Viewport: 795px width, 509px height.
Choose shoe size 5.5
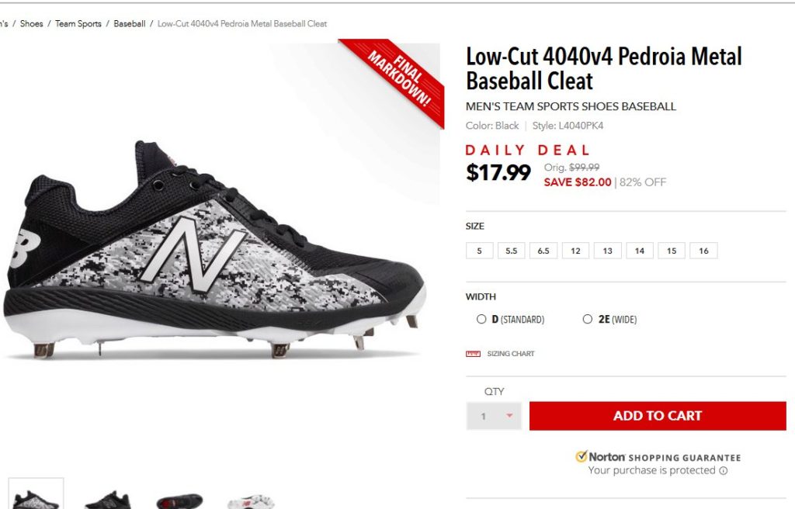click(511, 251)
